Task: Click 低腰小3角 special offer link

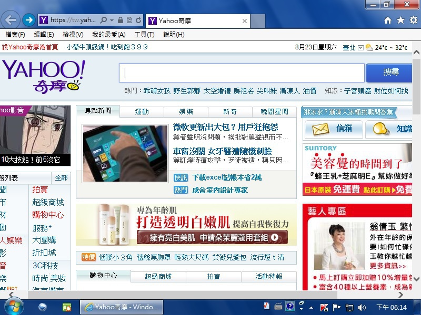Action: point(116,257)
